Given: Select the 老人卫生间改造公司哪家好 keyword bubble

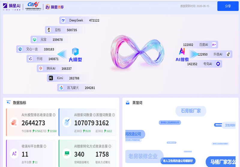Looking at the screenshot, I should point(178,161).
